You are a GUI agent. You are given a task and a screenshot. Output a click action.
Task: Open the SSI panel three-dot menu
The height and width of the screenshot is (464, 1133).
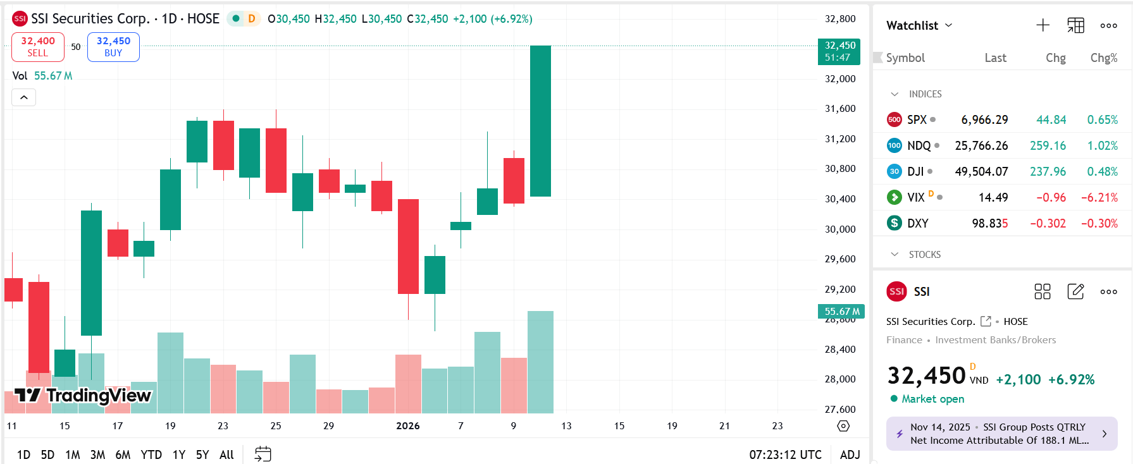tap(1108, 291)
